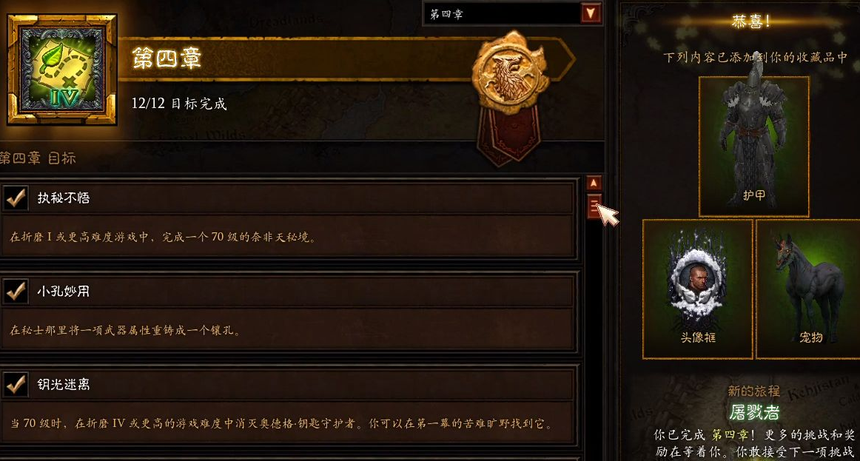This screenshot has height=461, width=860.
Task: Toggle the 执秘不悟 objective checkmark
Action: (x=16, y=198)
